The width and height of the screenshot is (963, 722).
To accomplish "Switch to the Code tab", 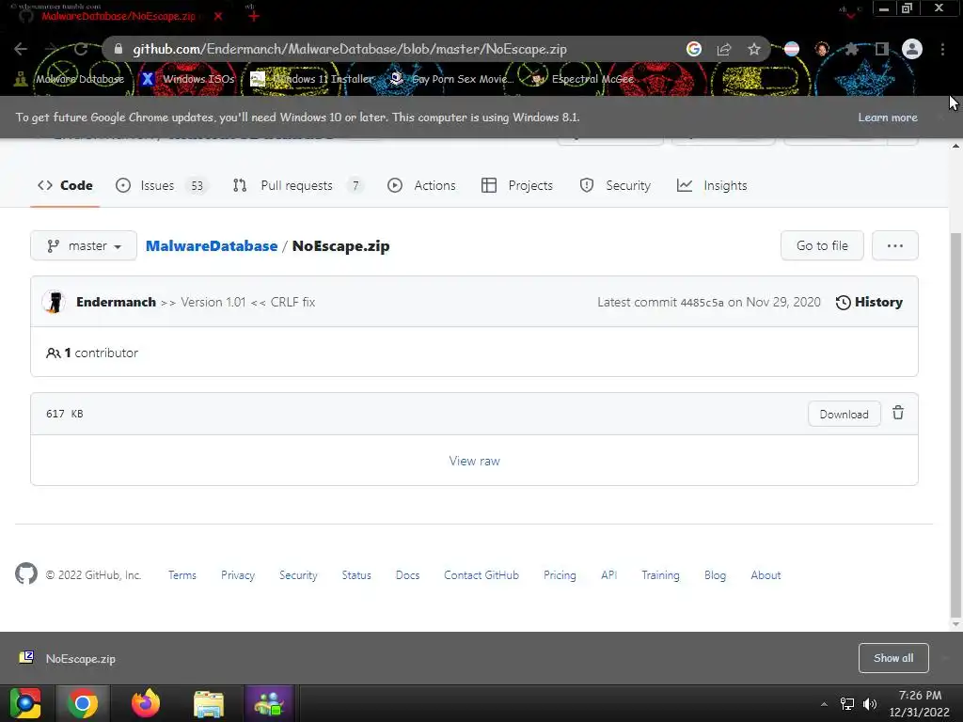I will 65,185.
